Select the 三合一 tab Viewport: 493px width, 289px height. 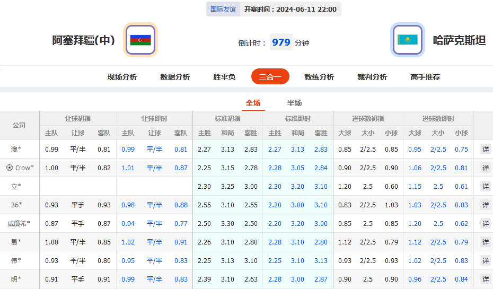[x=270, y=77]
